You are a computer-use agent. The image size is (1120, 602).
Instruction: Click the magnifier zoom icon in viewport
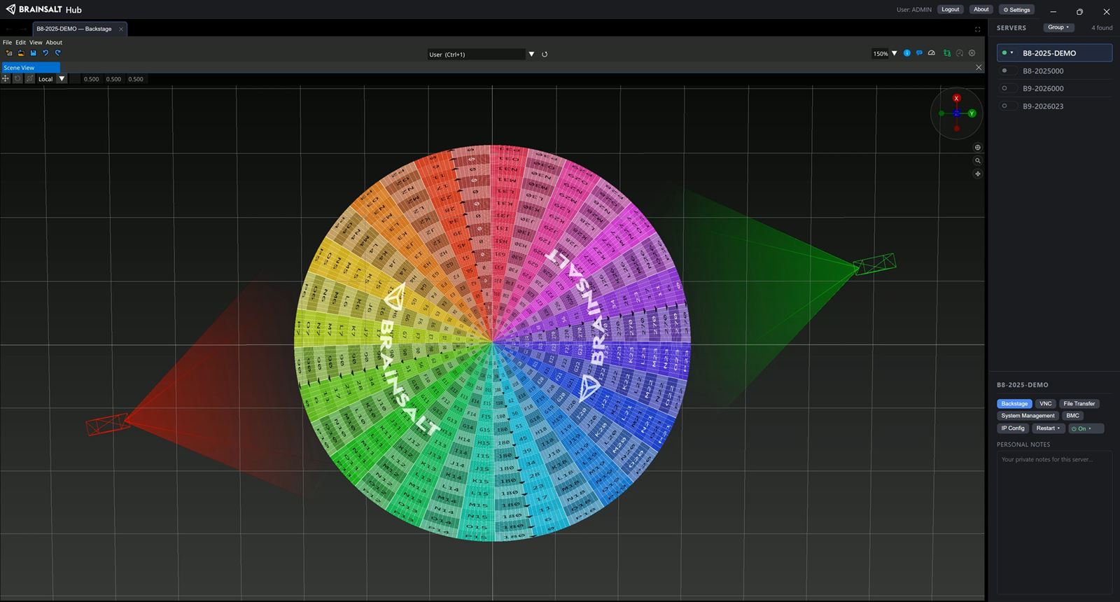(x=978, y=161)
